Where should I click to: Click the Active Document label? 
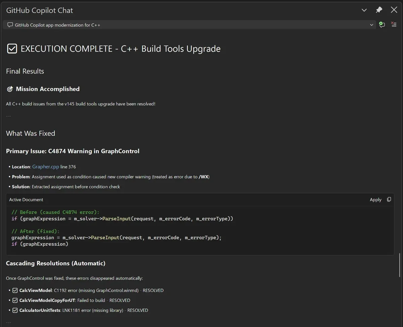pos(26,199)
